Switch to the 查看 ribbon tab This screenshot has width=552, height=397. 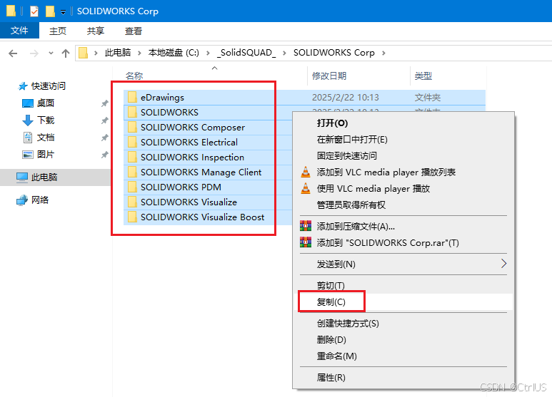134,31
